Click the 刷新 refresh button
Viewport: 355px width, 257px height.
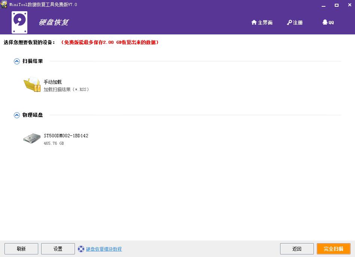click(x=21, y=249)
